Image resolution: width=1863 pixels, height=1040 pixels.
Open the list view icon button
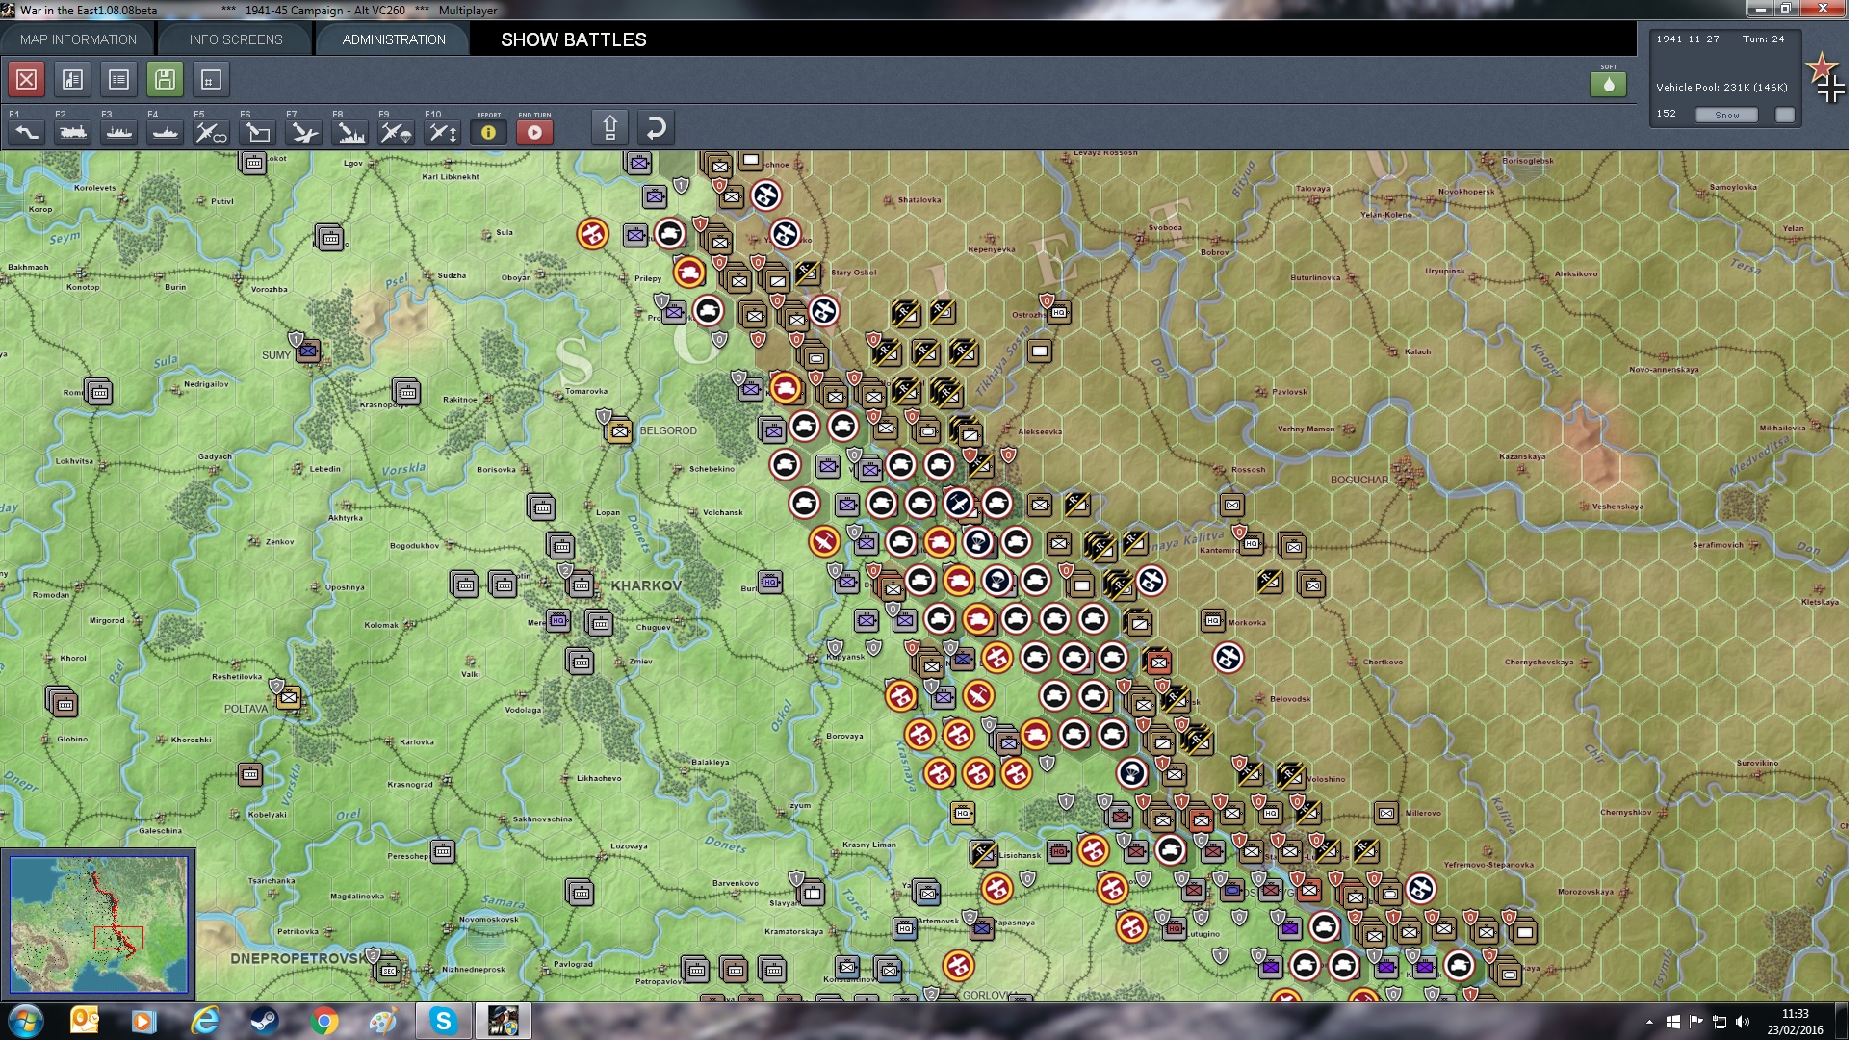pyautogui.click(x=119, y=79)
